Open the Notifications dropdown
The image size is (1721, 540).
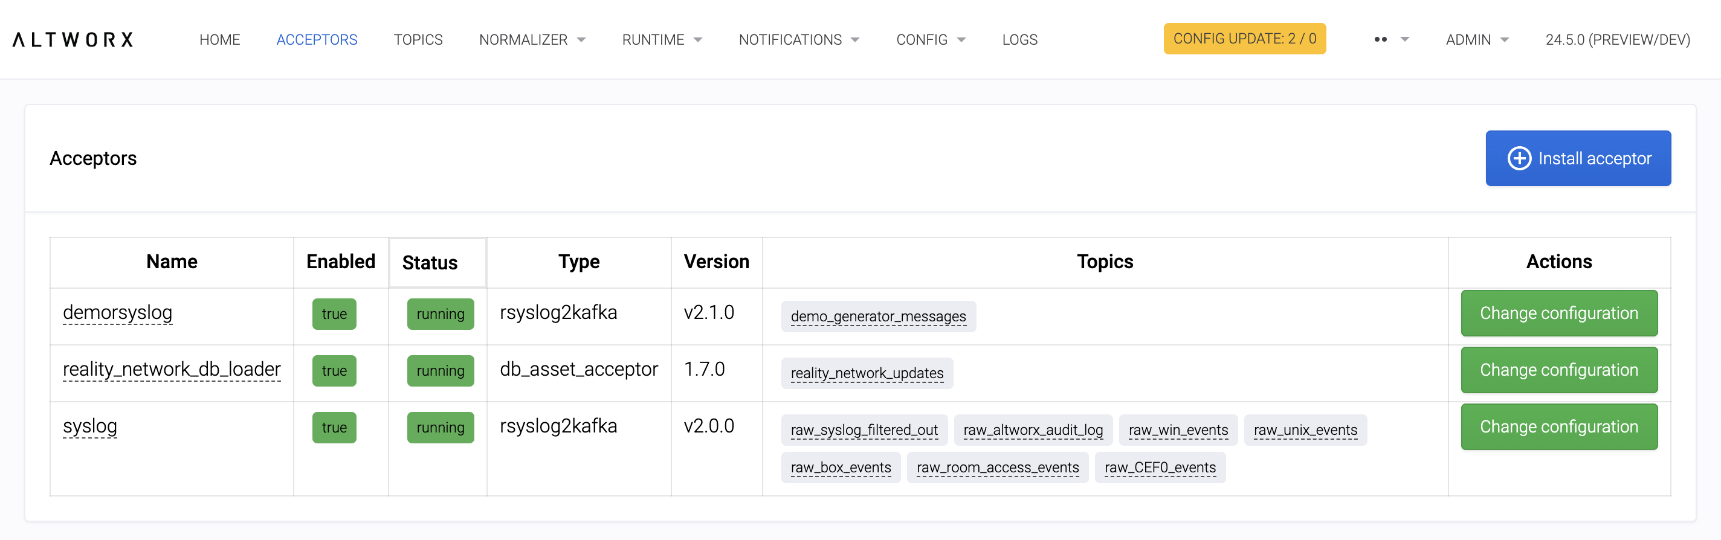tap(798, 40)
